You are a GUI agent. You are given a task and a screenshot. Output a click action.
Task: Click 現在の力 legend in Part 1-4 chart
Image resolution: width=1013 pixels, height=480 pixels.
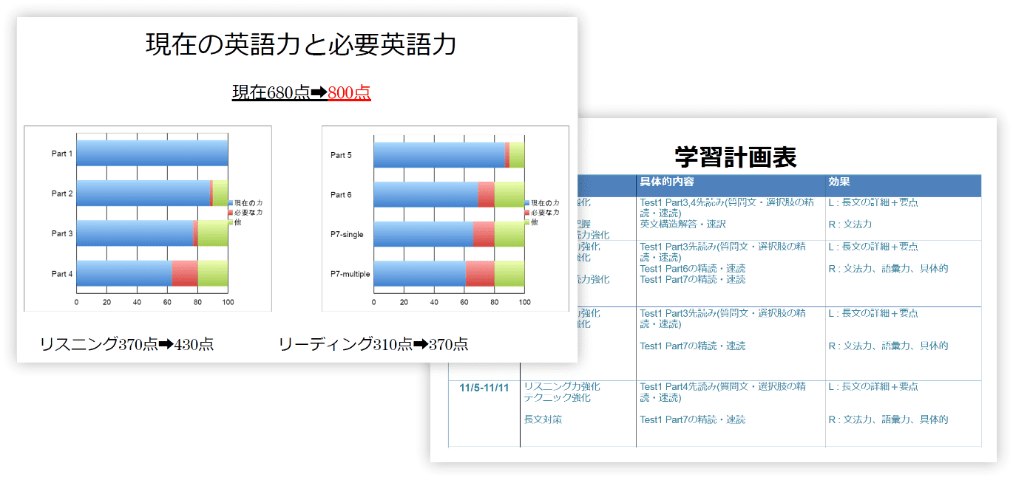pyautogui.click(x=245, y=202)
